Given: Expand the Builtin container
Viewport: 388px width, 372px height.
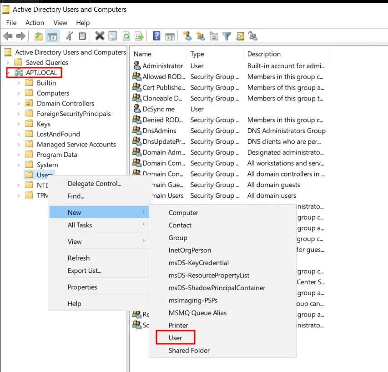Looking at the screenshot, I should (19, 83).
